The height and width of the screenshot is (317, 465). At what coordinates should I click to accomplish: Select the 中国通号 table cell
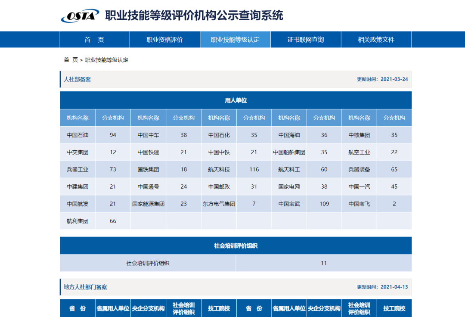point(148,186)
